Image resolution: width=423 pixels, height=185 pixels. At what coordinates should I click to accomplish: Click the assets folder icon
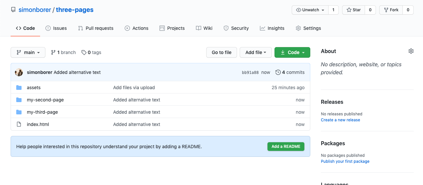[19, 88]
